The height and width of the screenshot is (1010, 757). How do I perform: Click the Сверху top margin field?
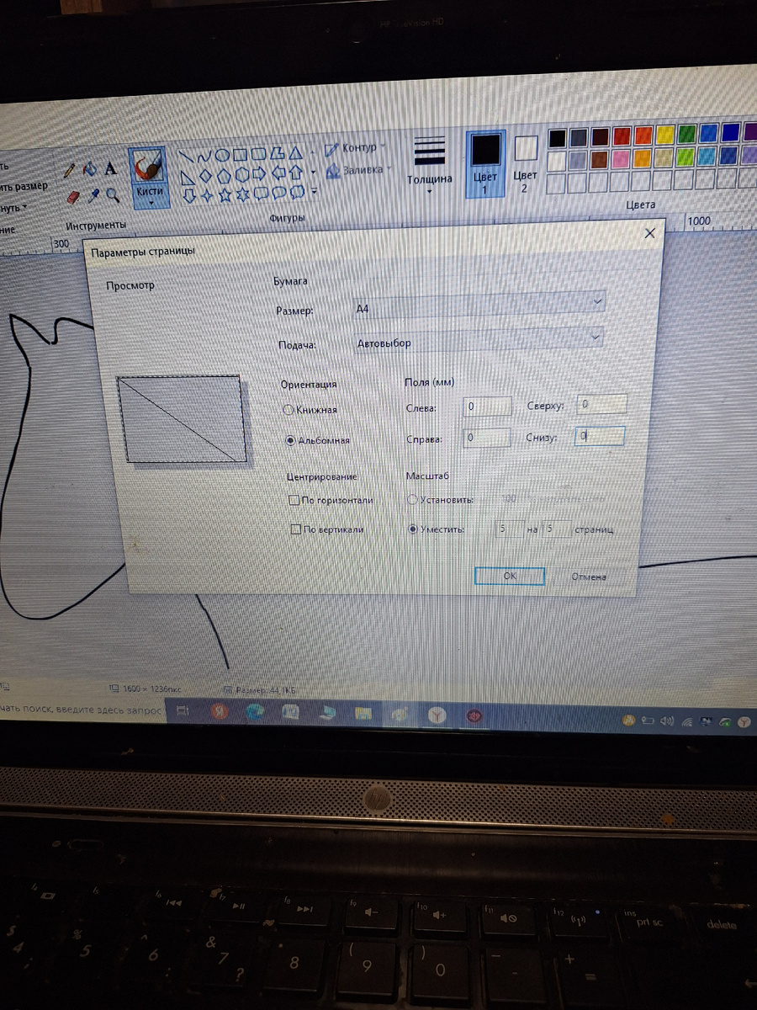click(601, 404)
